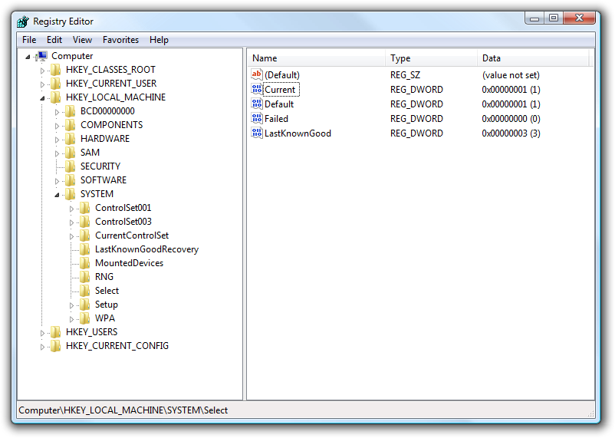
Task: Click the Current DWORD value icon
Action: [x=257, y=90]
